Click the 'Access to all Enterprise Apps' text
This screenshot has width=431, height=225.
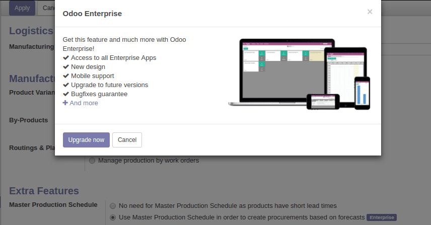[113, 58]
